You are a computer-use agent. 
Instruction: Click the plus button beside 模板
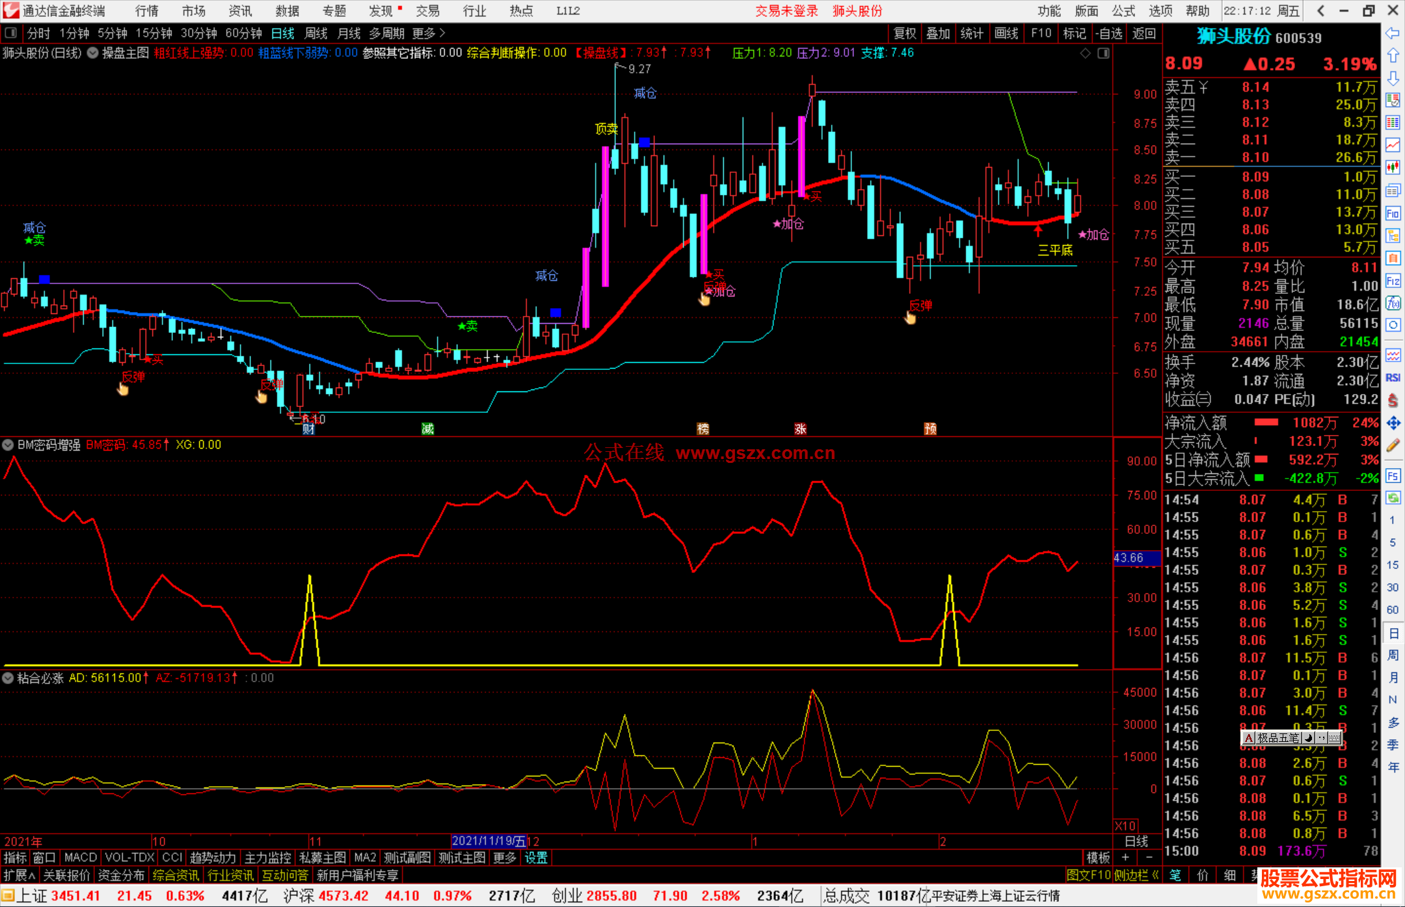point(1125,858)
